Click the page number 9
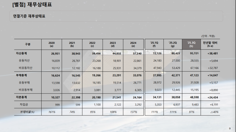The height and width of the screenshot is (132, 236). point(230,128)
